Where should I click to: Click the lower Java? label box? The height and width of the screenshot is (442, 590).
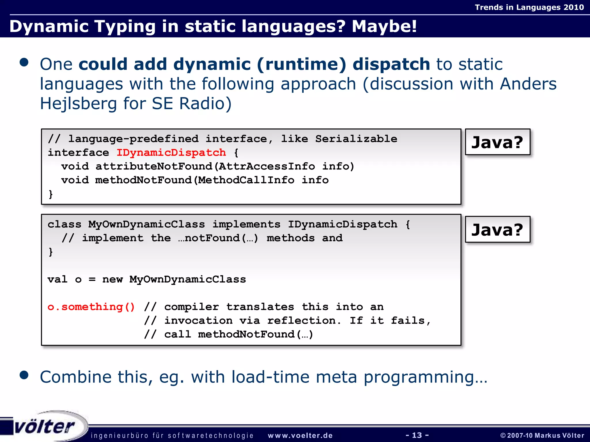click(497, 230)
